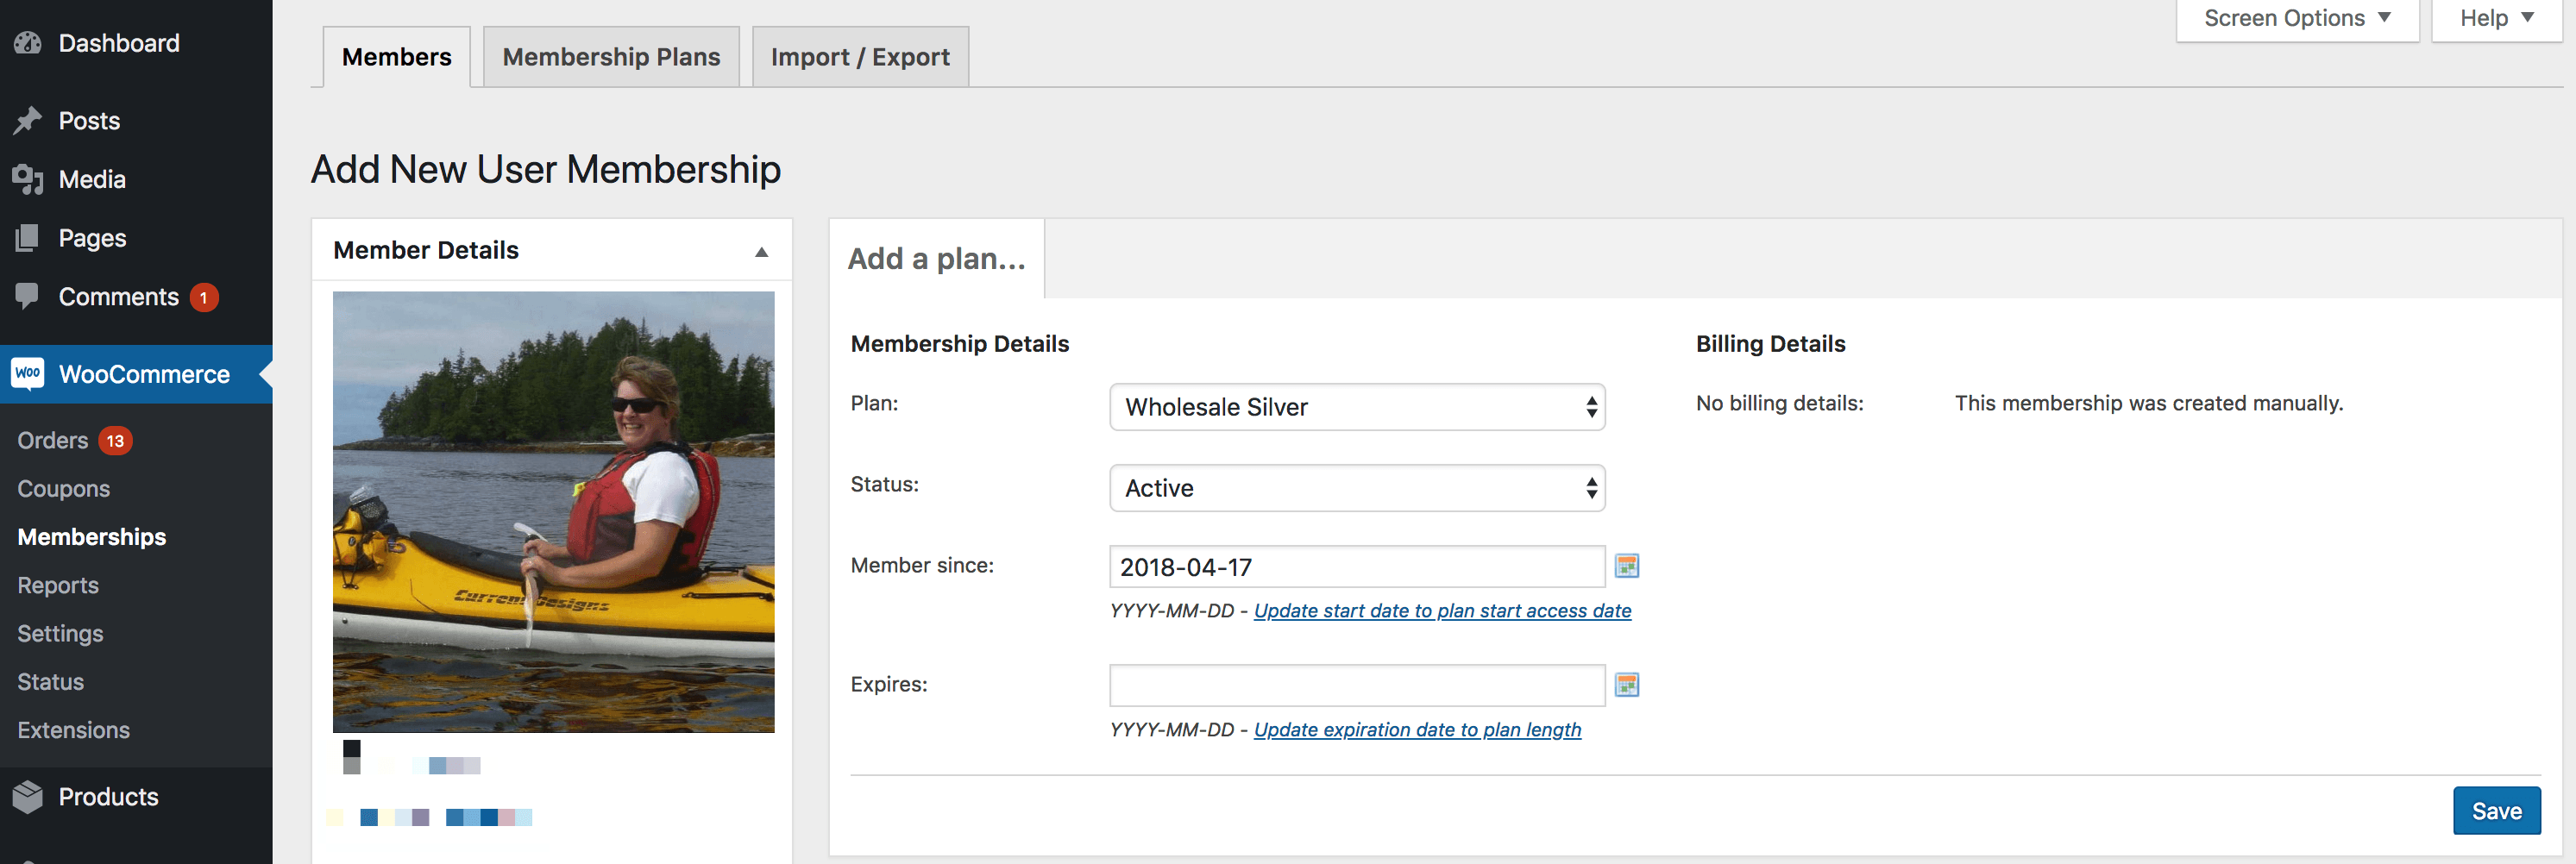This screenshot has height=864, width=2576.
Task: Click inside the empty Expires date field
Action: click(x=1356, y=685)
